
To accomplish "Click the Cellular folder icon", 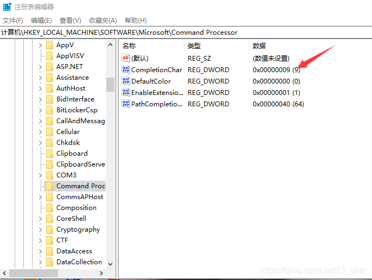I will tap(49, 132).
